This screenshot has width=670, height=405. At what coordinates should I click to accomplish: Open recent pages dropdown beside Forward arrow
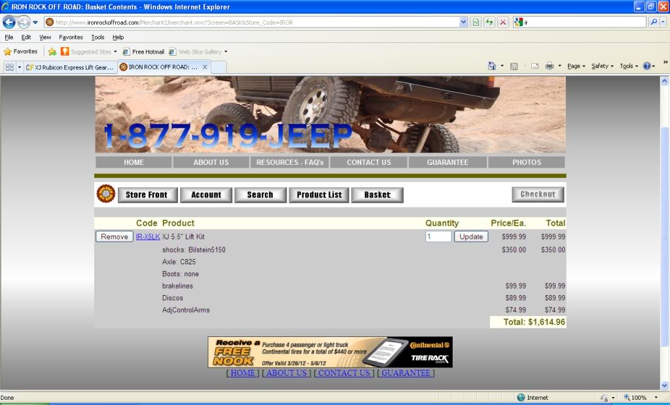click(35, 22)
